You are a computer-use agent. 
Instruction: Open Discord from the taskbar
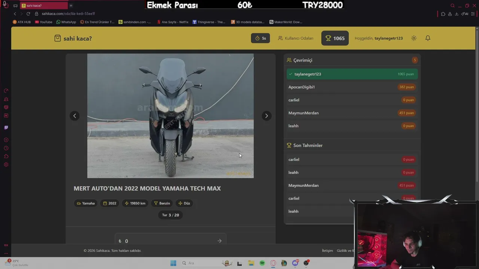295,263
